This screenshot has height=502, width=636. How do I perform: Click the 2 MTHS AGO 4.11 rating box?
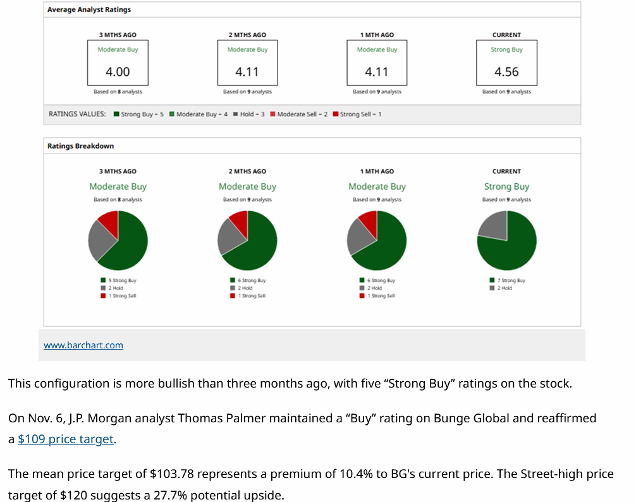coord(247,63)
